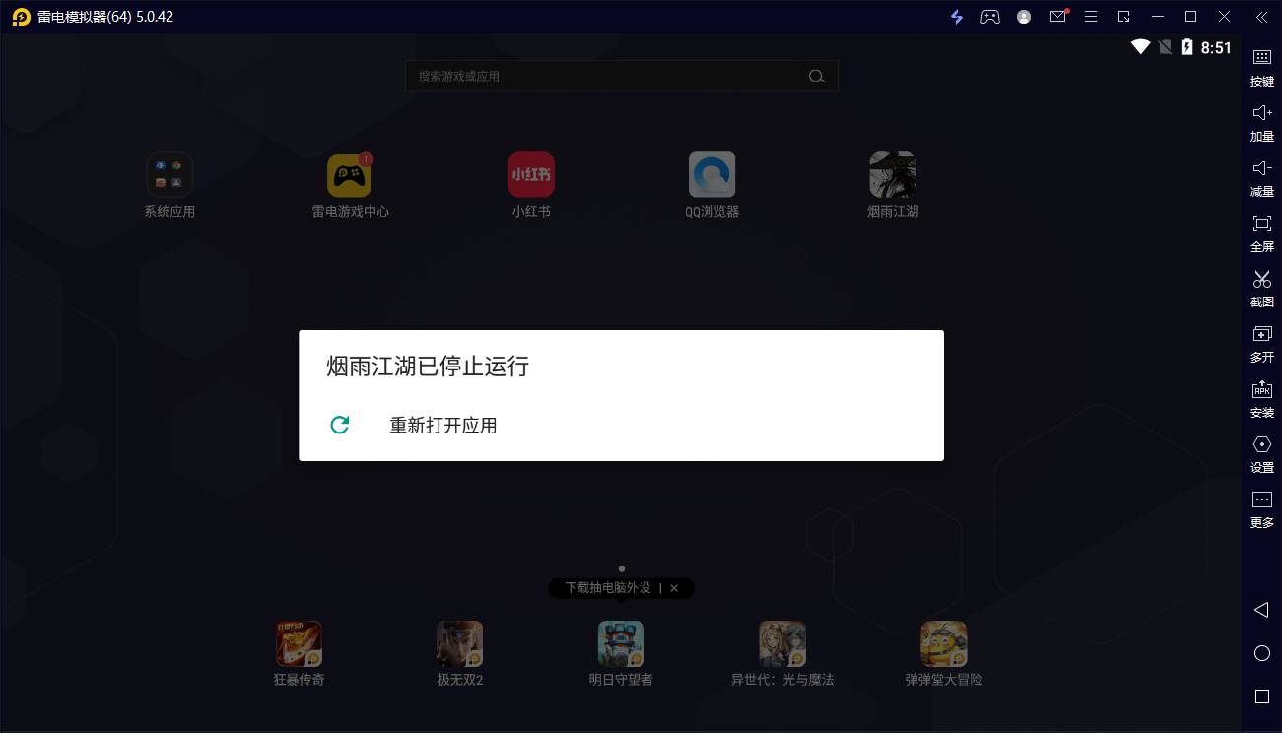Collapse the right sidebar with double chevron
Screen dimensions: 1282x733
pyautogui.click(x=1261, y=17)
